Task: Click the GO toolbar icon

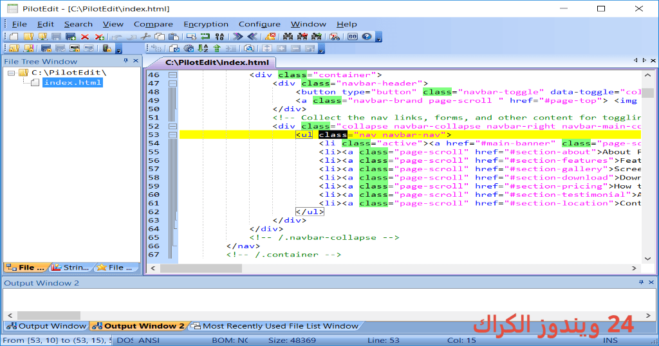Action: (x=353, y=37)
